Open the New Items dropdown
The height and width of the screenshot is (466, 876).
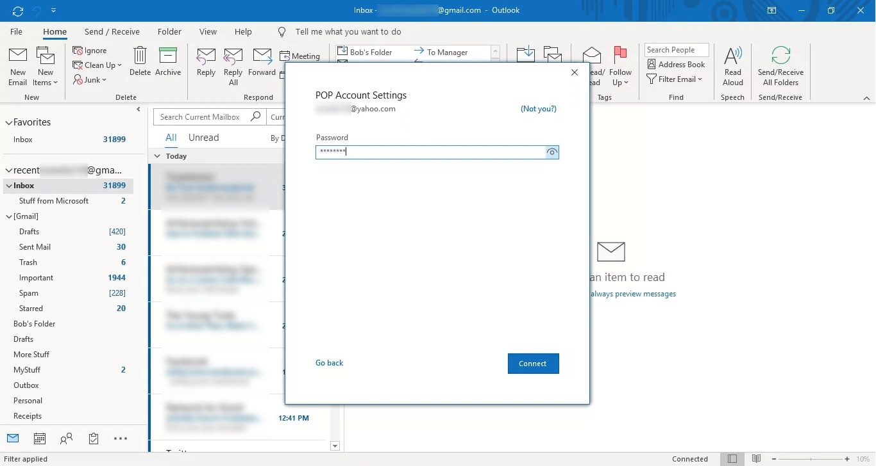[x=46, y=67]
